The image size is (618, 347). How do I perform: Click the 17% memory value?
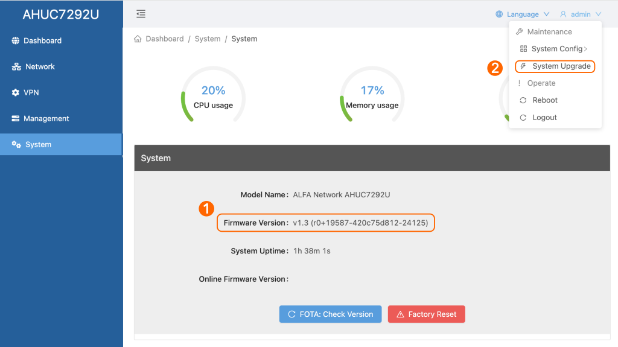(x=372, y=91)
